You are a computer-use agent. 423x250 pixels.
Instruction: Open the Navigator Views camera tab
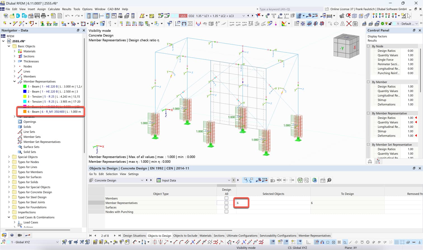tap(20, 235)
